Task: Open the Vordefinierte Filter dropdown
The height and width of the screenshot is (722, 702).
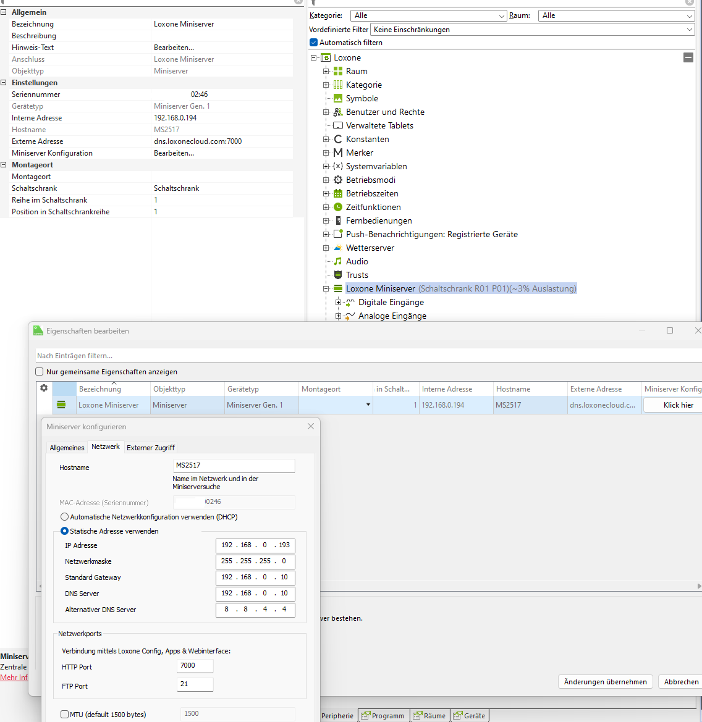Action: pos(533,30)
